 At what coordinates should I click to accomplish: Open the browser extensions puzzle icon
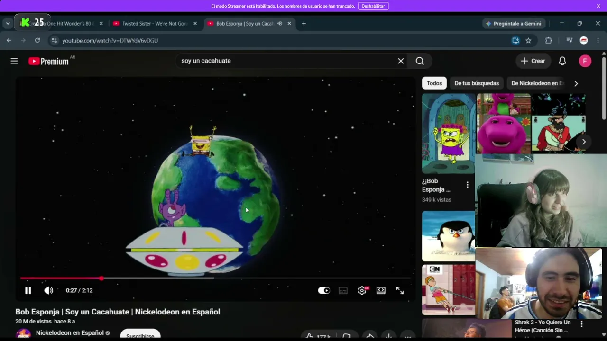[x=549, y=41]
